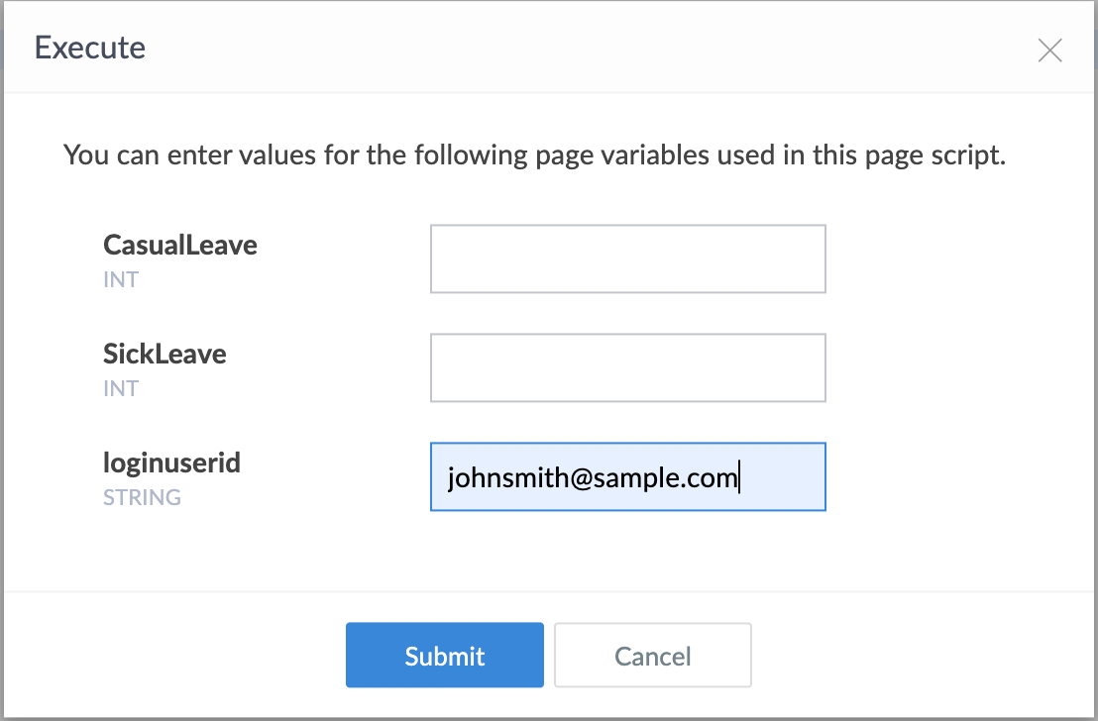Click the Execute dialog title
The height and width of the screenshot is (721, 1098).
point(89,48)
